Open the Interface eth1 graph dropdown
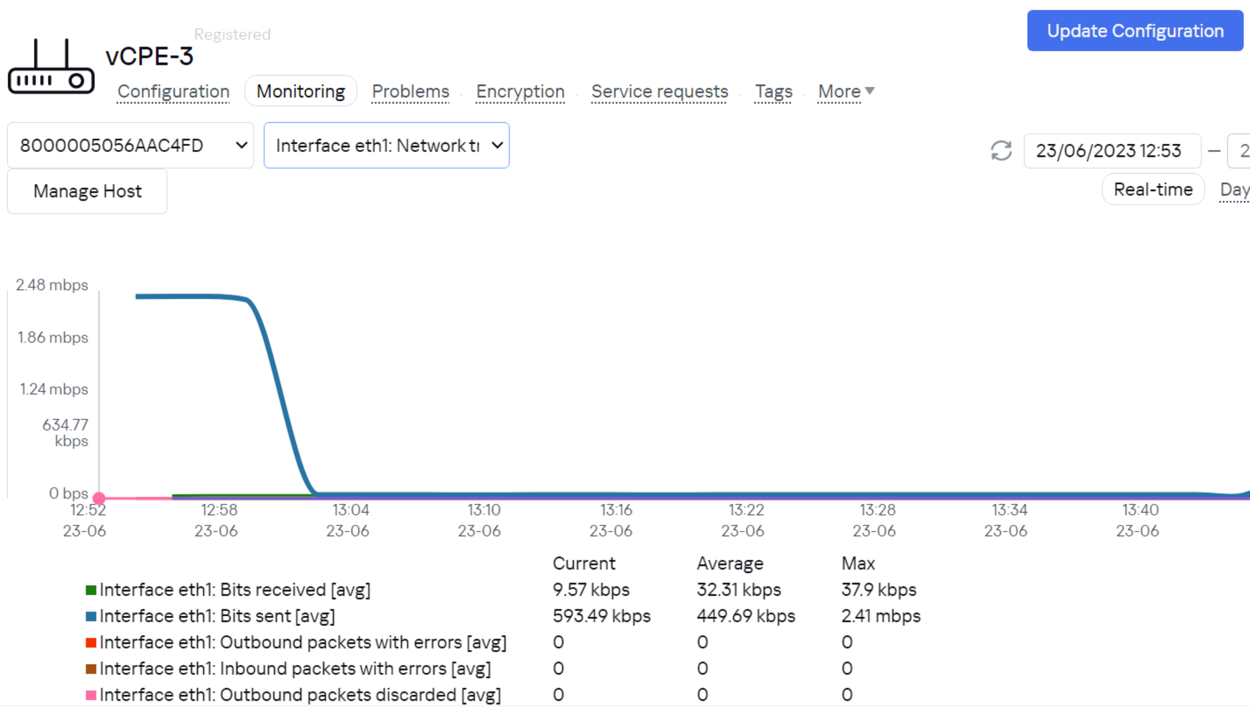The height and width of the screenshot is (722, 1250). pyautogui.click(x=386, y=145)
